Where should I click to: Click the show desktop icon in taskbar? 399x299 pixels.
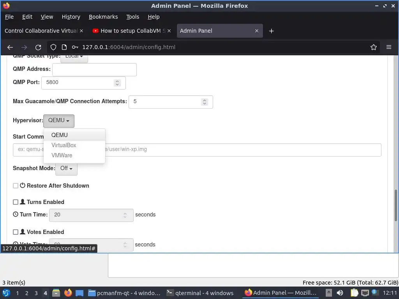tap(79, 293)
